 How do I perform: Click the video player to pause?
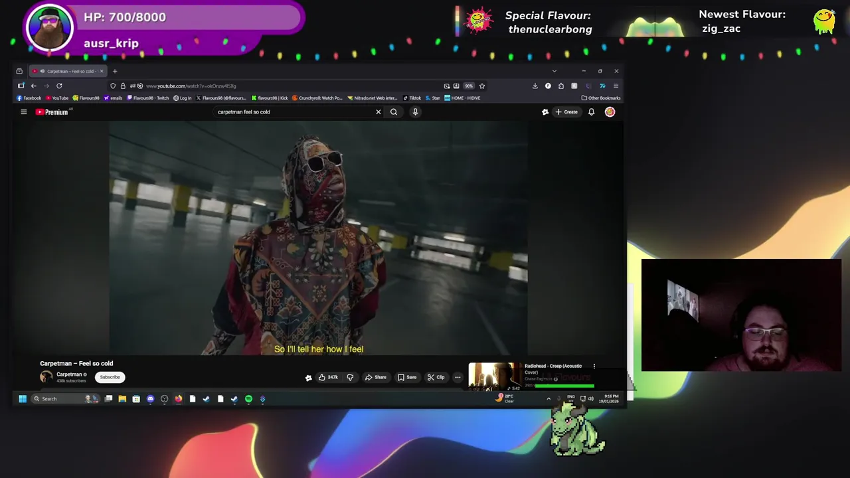click(319, 238)
